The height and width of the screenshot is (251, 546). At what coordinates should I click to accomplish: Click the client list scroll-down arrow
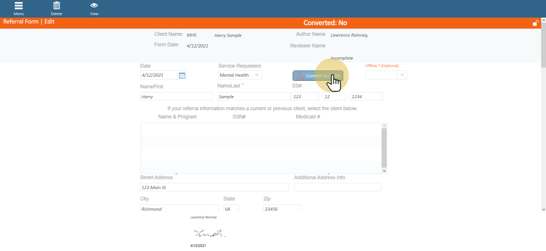[x=384, y=170]
